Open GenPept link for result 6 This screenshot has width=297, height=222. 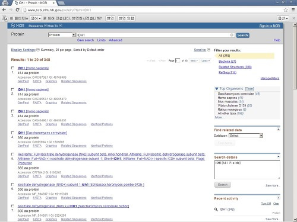tap(23, 198)
